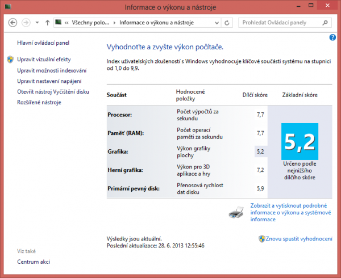Select the 'Herní grafika:' row label
Image resolution: width=341 pixels, height=278 pixels.
click(125, 170)
